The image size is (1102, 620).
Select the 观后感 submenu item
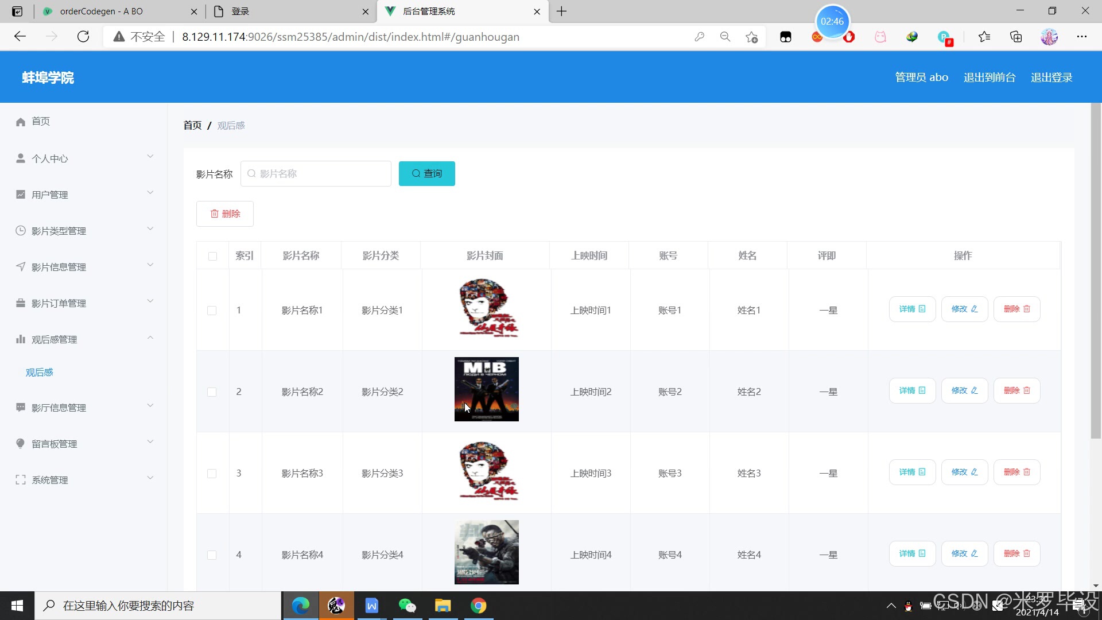pyautogui.click(x=39, y=373)
